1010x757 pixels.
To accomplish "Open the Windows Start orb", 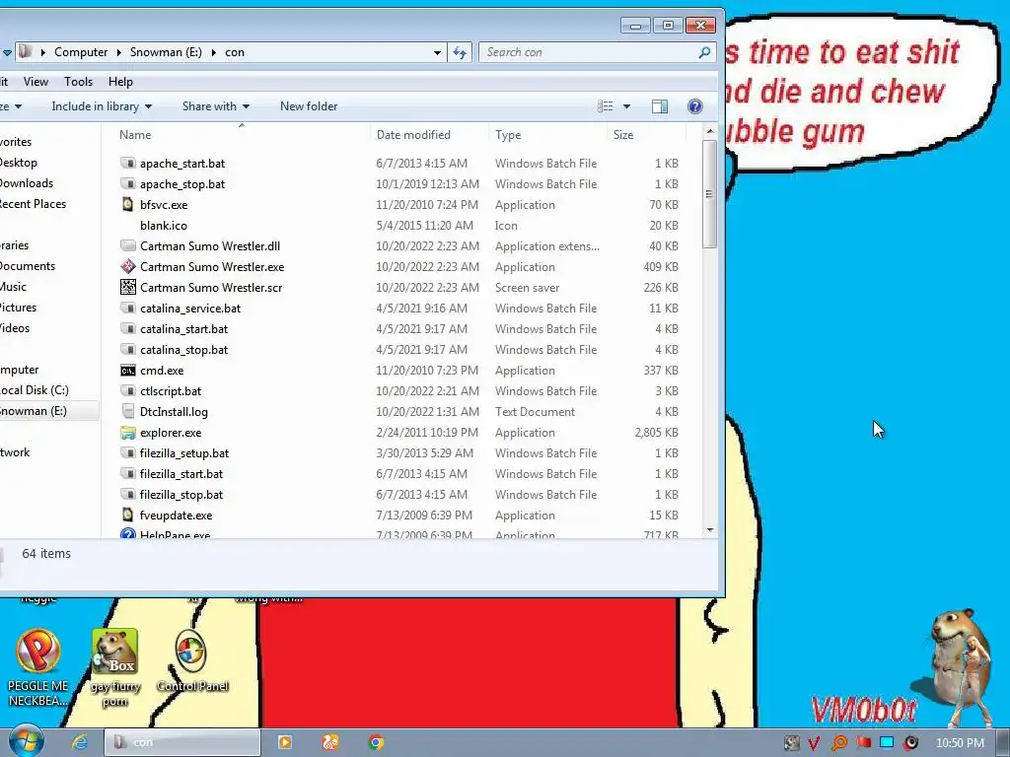I will [x=26, y=741].
